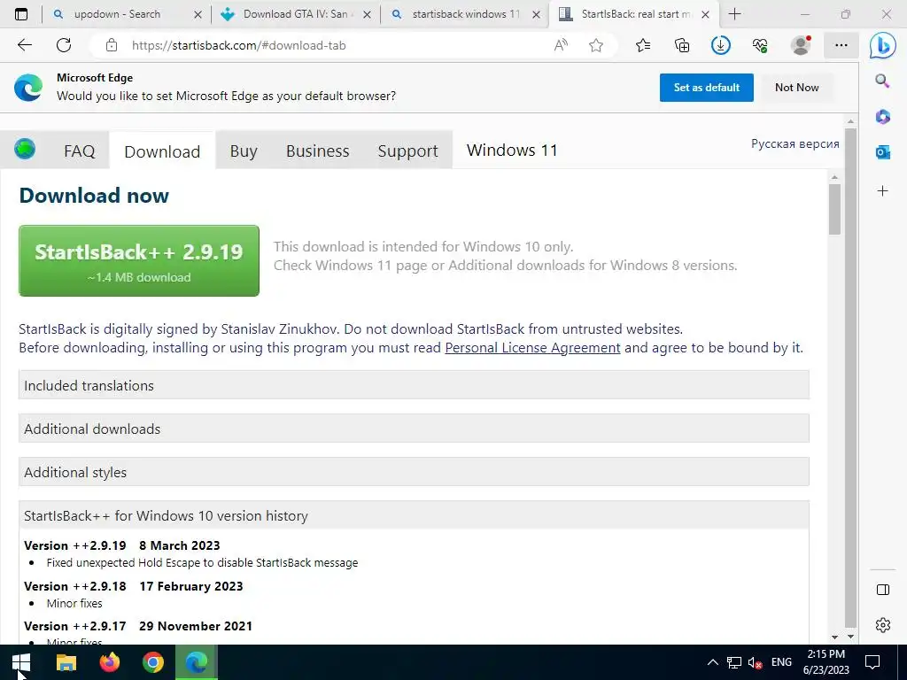This screenshot has width=907, height=680.
Task: Refresh the StartIsBack page
Action: tap(64, 45)
